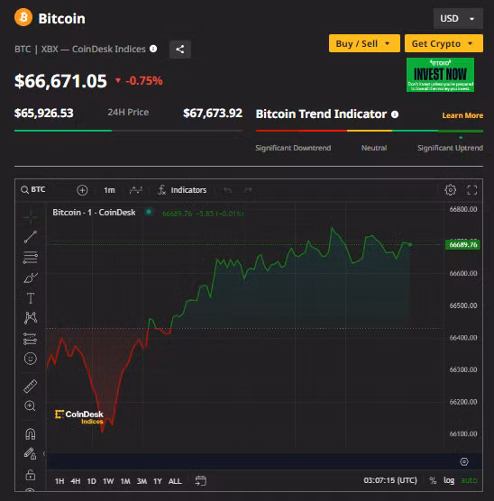
Task: Click the Bitcoin logo icon
Action: click(23, 18)
